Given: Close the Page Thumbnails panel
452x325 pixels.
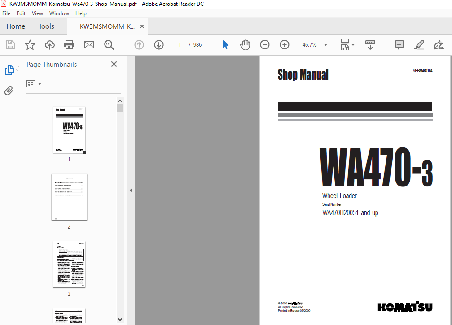Looking at the screenshot, I should pyautogui.click(x=114, y=64).
